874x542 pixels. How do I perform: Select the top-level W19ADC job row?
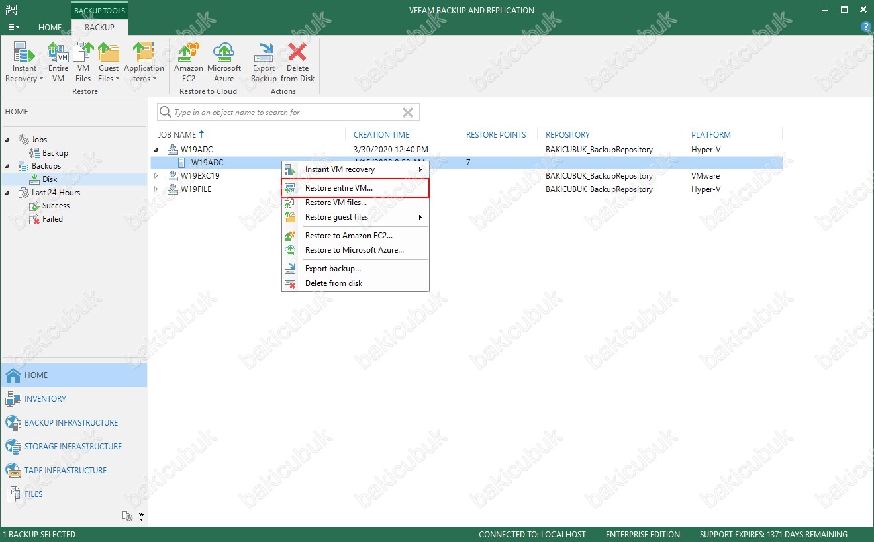coord(467,150)
